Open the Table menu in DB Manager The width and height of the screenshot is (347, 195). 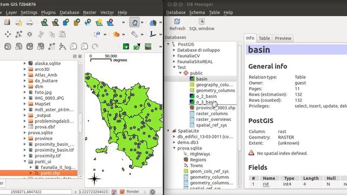point(215,12)
